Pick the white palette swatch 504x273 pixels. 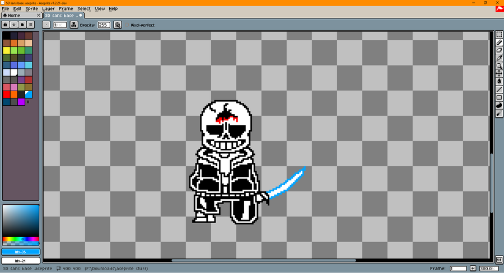tap(14, 72)
